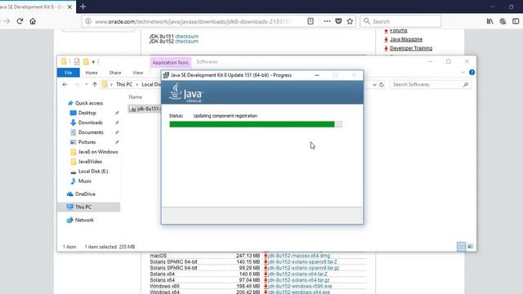Show Firefox sidebars icon
Image resolution: width=523 pixels, height=294 pixels.
click(x=516, y=21)
